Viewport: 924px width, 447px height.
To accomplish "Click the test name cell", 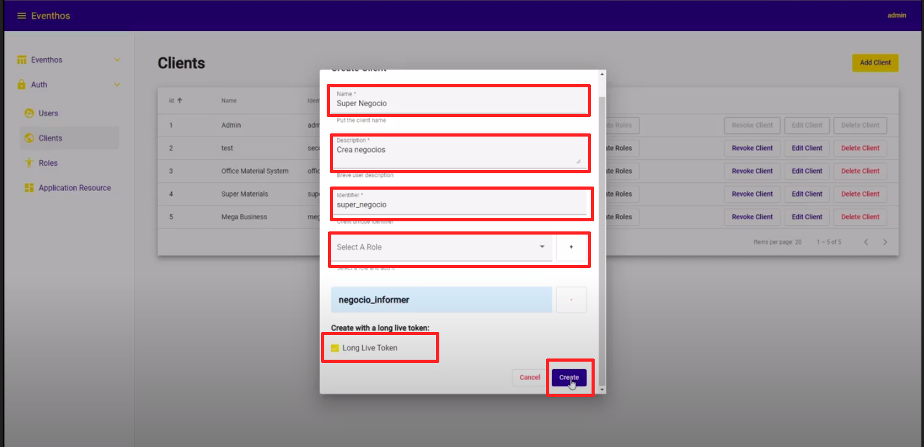I will pyautogui.click(x=227, y=148).
